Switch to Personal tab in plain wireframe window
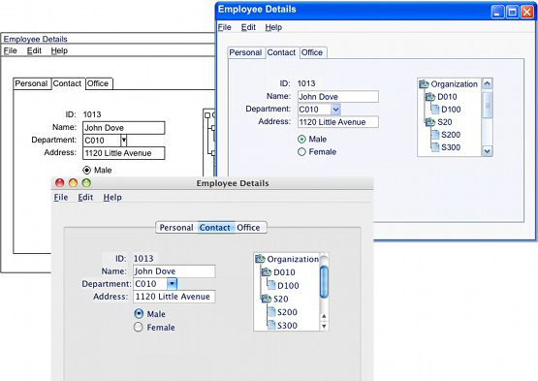This screenshot has height=381, width=538. click(x=32, y=83)
